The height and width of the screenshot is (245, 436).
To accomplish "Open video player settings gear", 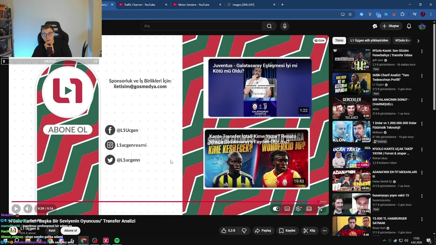I will (x=298, y=209).
